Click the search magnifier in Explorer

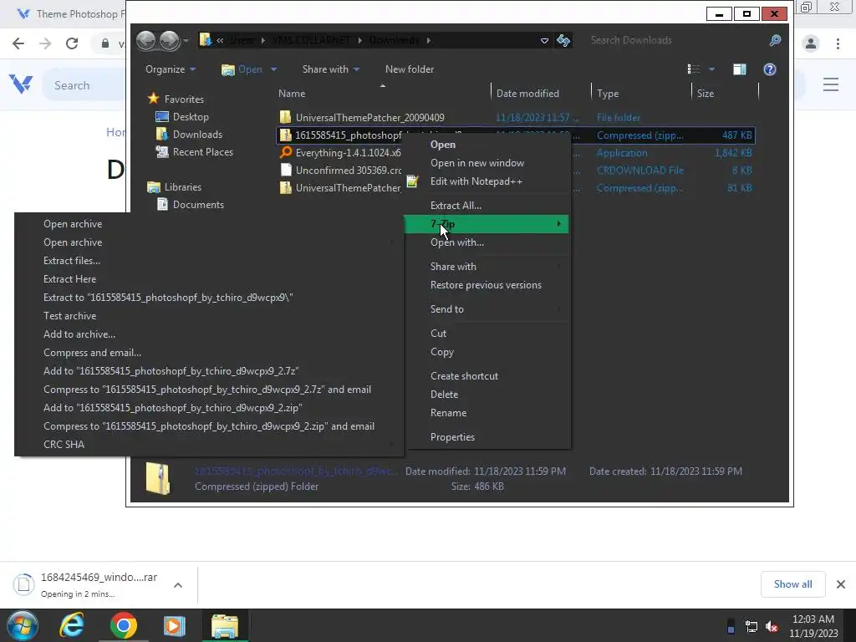pos(775,40)
